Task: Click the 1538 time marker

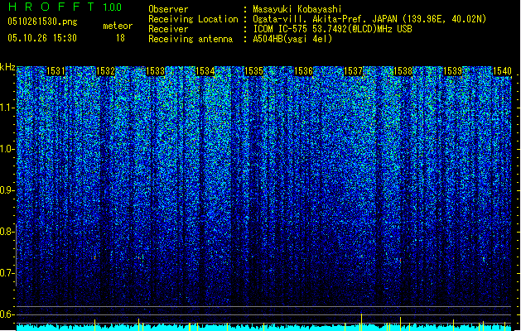Action: [403, 71]
